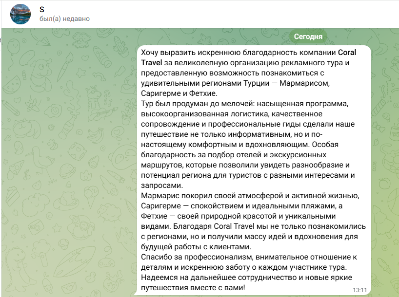399x297 pixels.
Task: Click line starting "Мармарис покорил своей атмосферой"
Action: coord(250,196)
